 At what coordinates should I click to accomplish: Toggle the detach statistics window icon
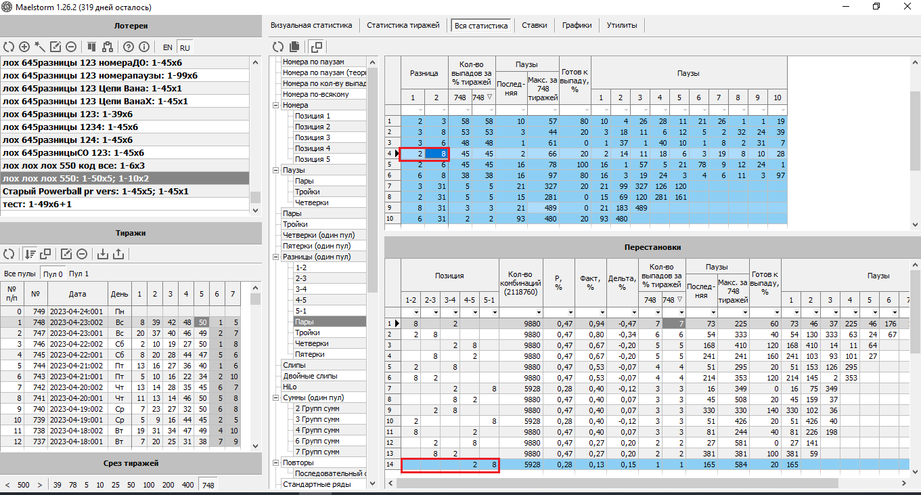point(316,47)
